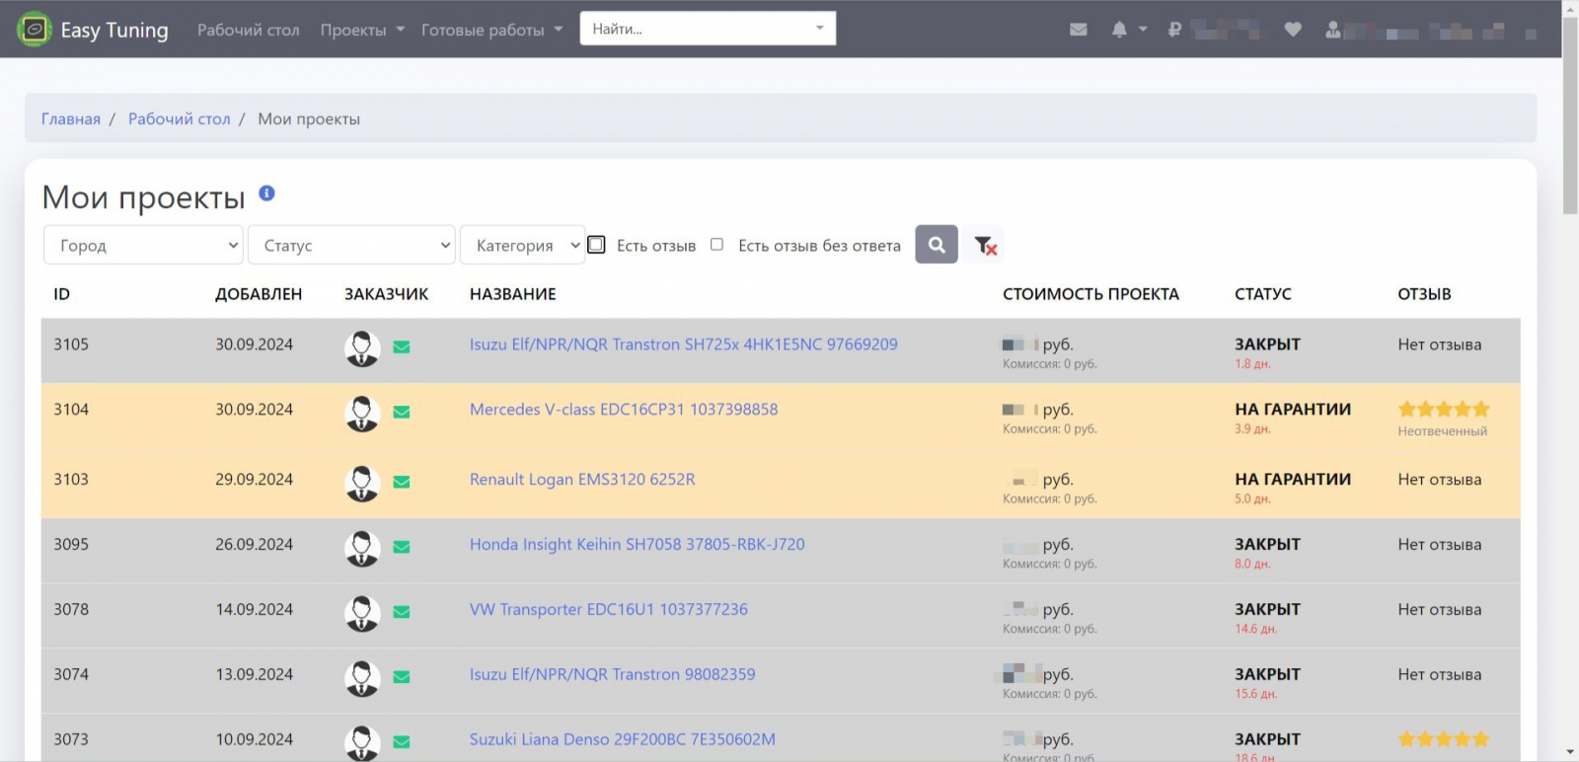The image size is (1579, 762).
Task: Click the ДОБАВЛЕН column header
Action: (259, 294)
